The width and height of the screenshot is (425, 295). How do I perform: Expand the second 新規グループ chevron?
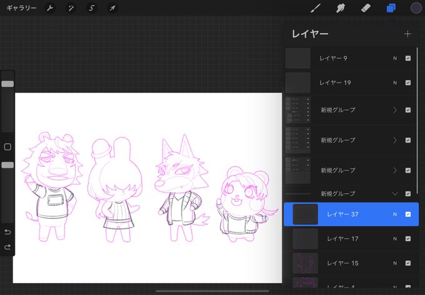[395, 140]
